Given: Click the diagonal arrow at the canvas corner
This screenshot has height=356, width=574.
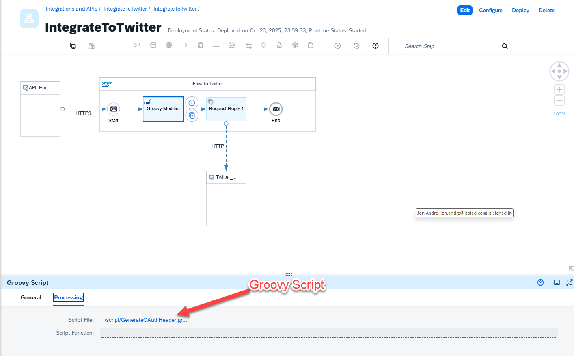Looking at the screenshot, I should click(571, 269).
